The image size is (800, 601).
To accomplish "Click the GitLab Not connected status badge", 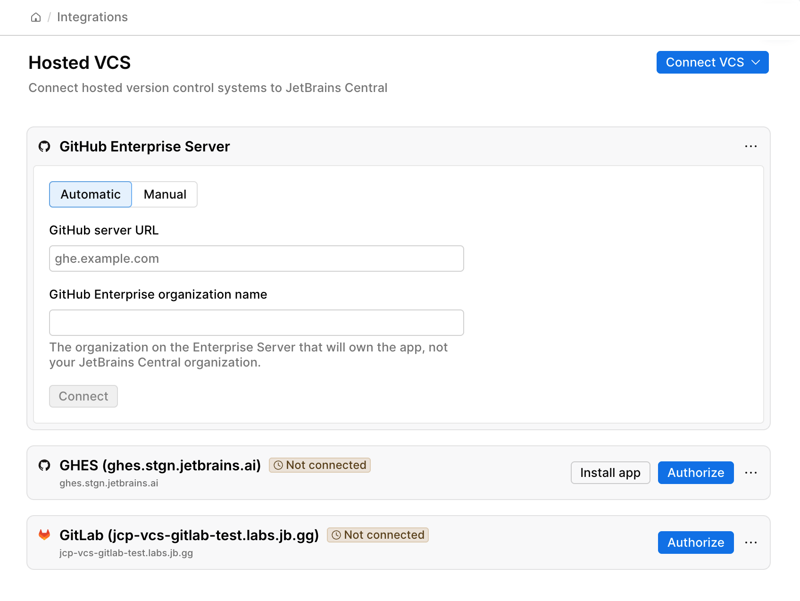I will [x=378, y=535].
